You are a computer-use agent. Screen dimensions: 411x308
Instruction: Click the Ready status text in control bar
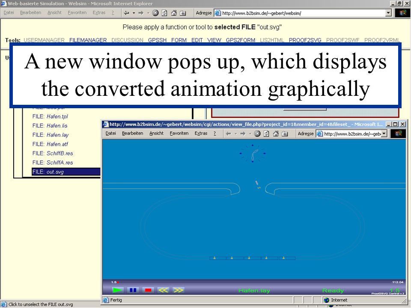(333, 290)
